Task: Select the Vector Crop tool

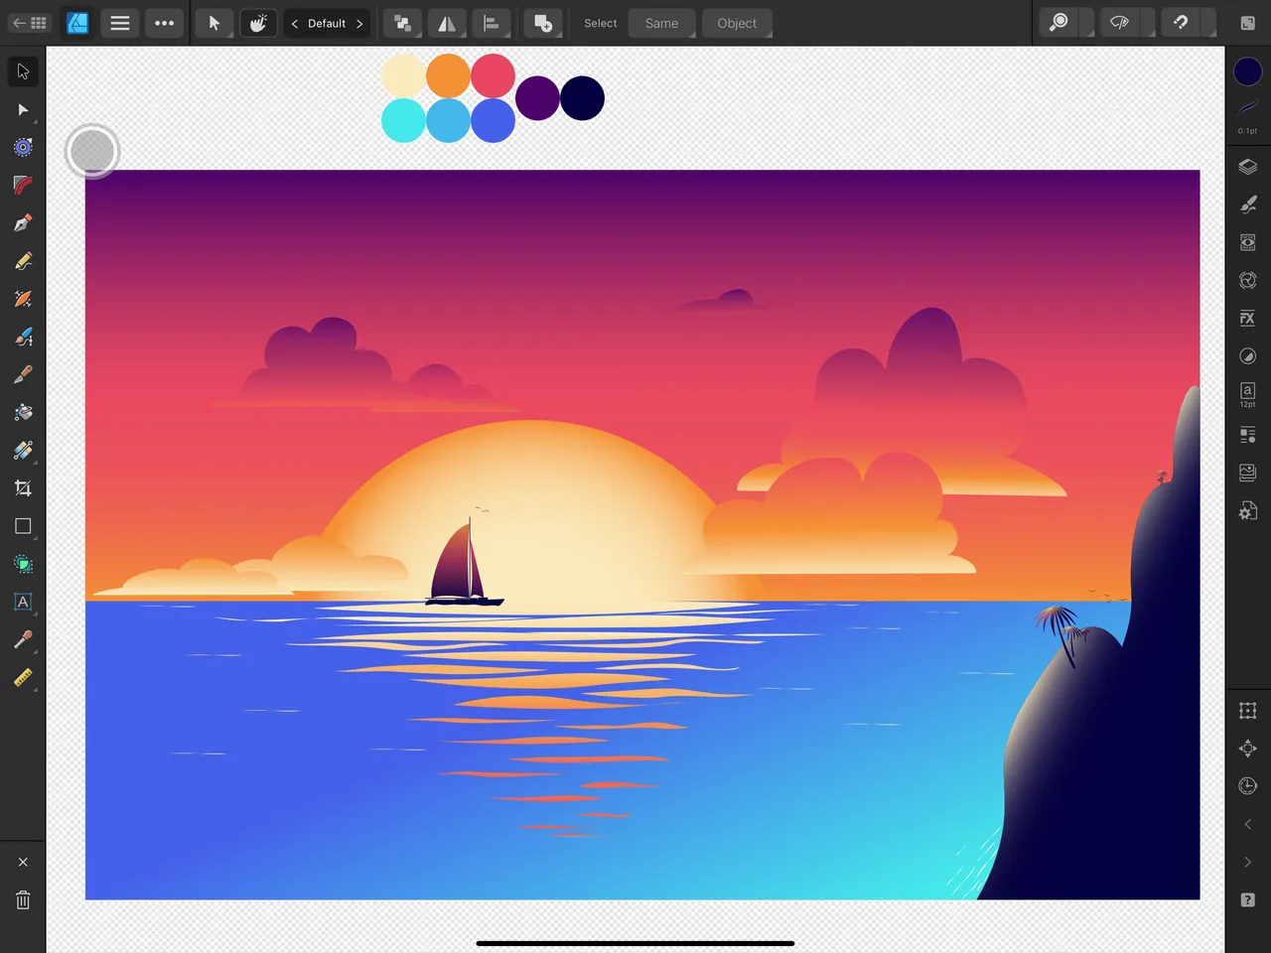Action: pyautogui.click(x=23, y=488)
